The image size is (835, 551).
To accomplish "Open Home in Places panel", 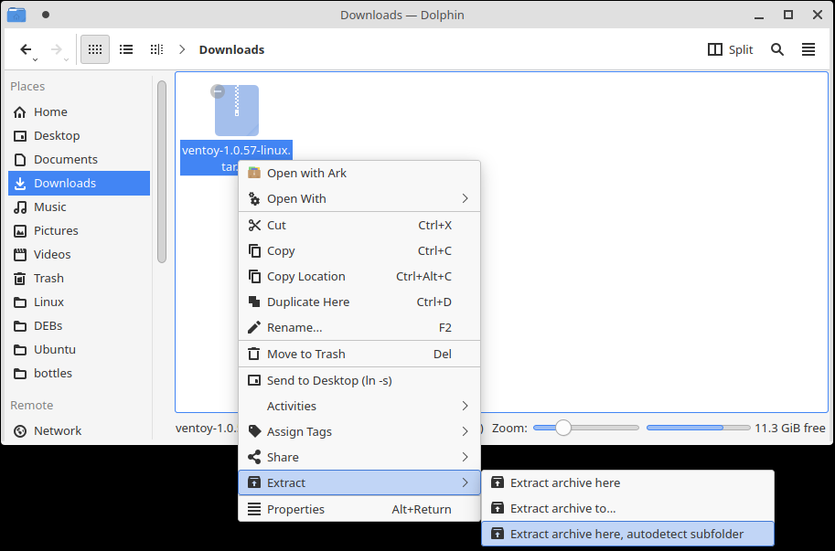I will tap(79, 111).
